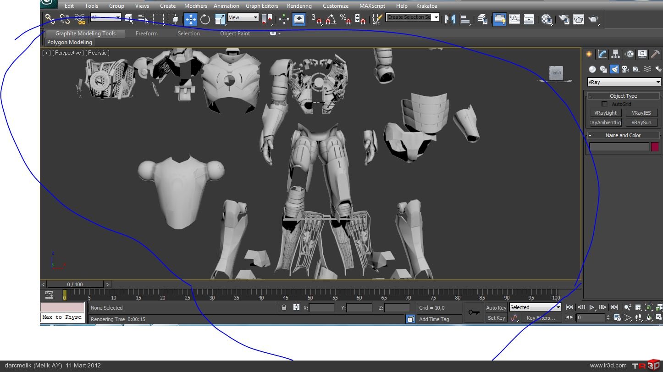Image resolution: width=663 pixels, height=372 pixels.
Task: Choose the Select and Rotate tool
Action: [205, 19]
